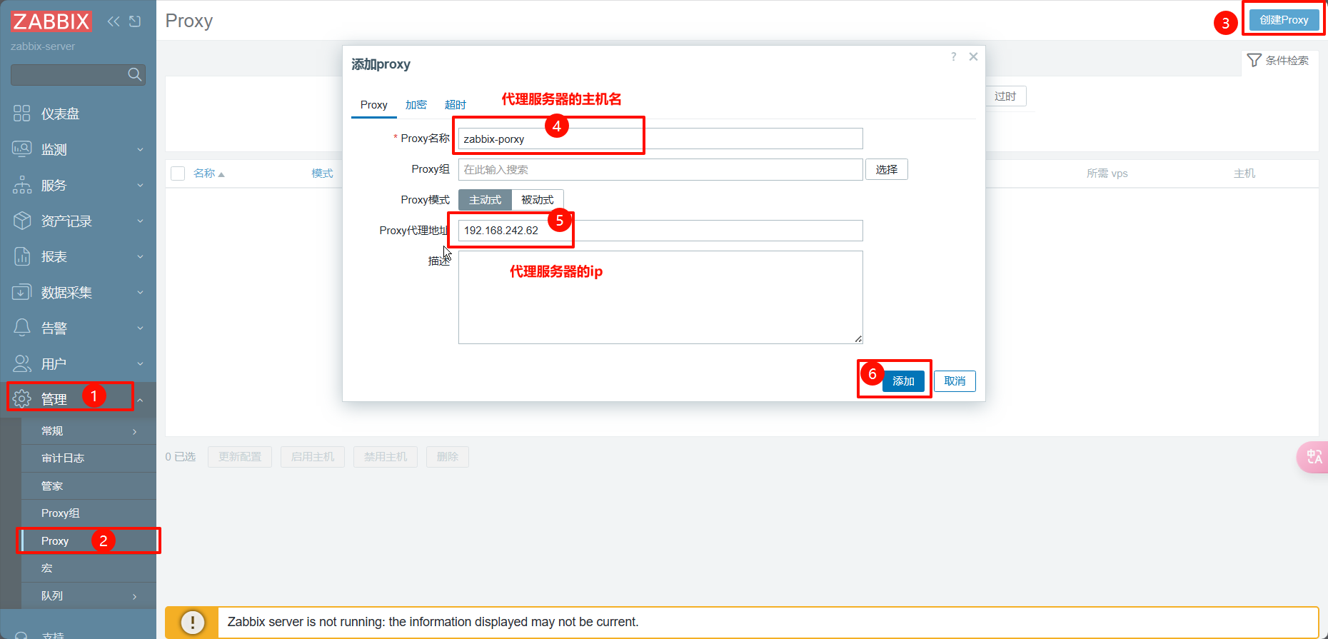The image size is (1328, 639).
Task: Click the pink translate floating icon
Action: [x=1313, y=457]
